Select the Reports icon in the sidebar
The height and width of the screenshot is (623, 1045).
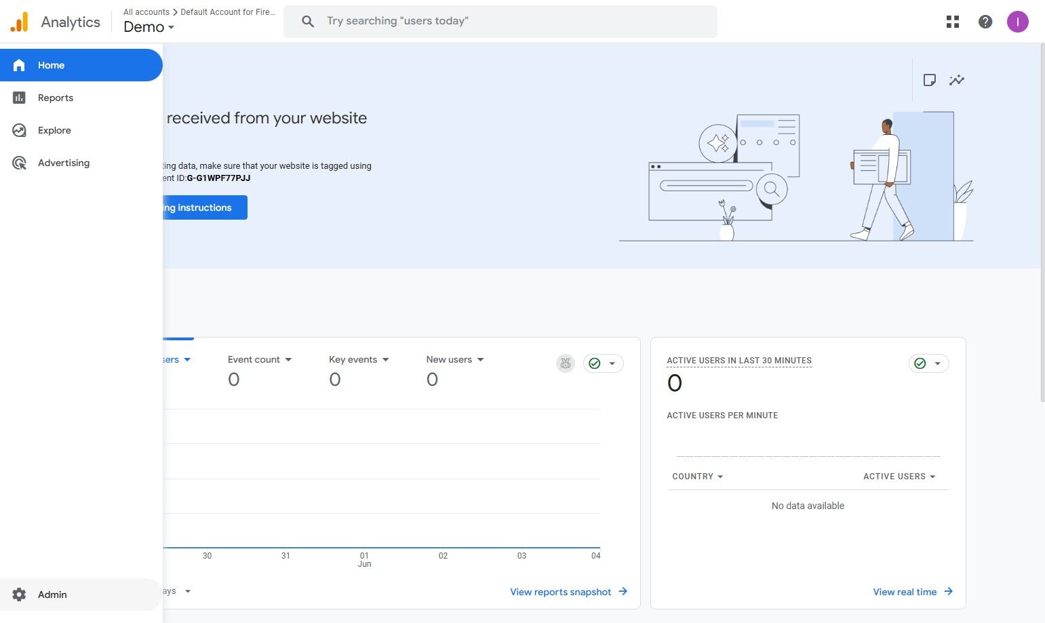coord(19,98)
